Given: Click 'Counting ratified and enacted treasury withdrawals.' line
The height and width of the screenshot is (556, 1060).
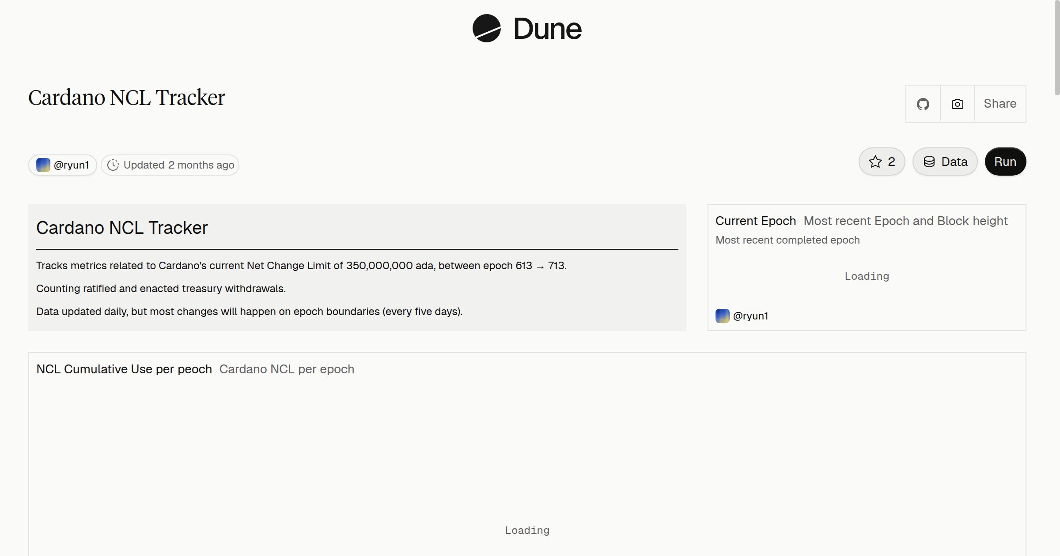Looking at the screenshot, I should click(161, 289).
